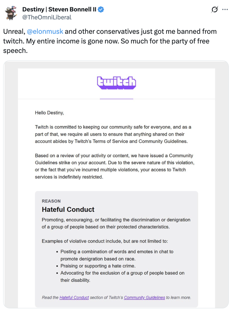The width and height of the screenshot is (232, 312).
Task: Click the 'Praising or supporting a hate crime' bullet
Action: click(x=98, y=266)
